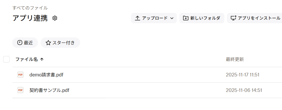Open folder settings gear beside アプリ連携
The image size is (282, 110).
pyautogui.click(x=55, y=18)
